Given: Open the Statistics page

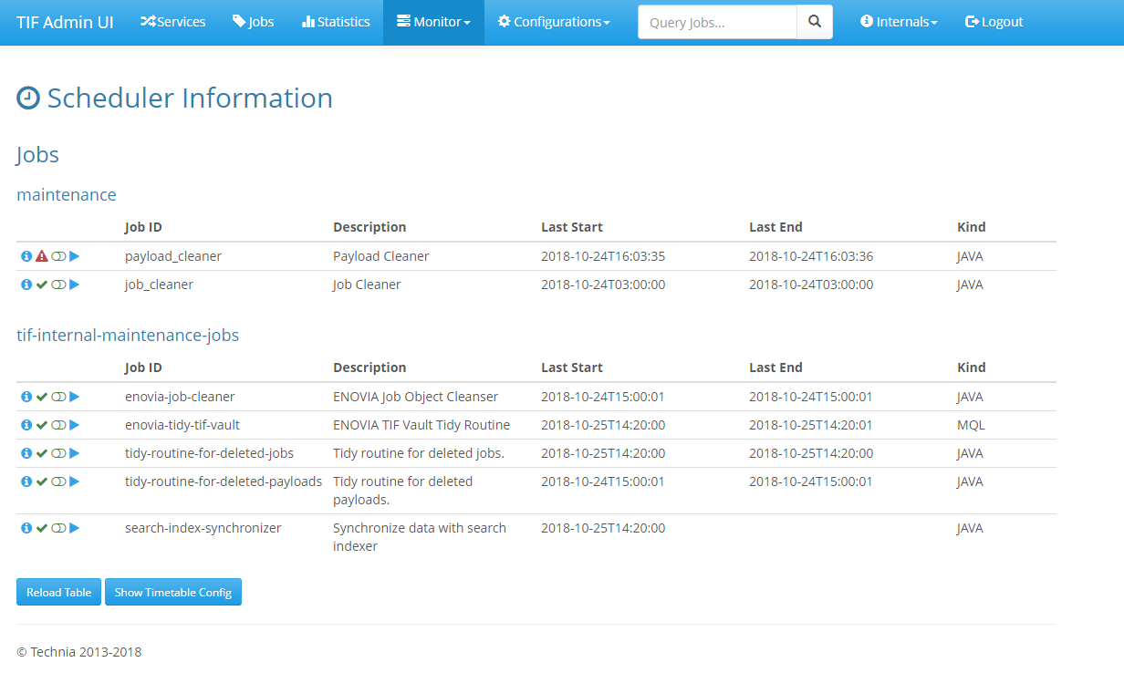Looking at the screenshot, I should (x=336, y=22).
